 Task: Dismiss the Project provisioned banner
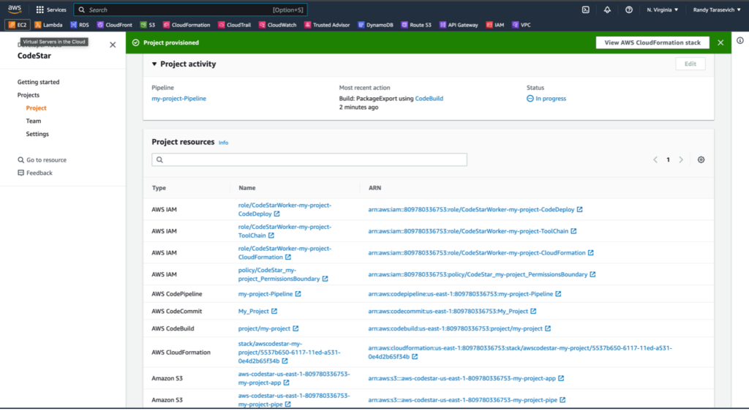(720, 42)
